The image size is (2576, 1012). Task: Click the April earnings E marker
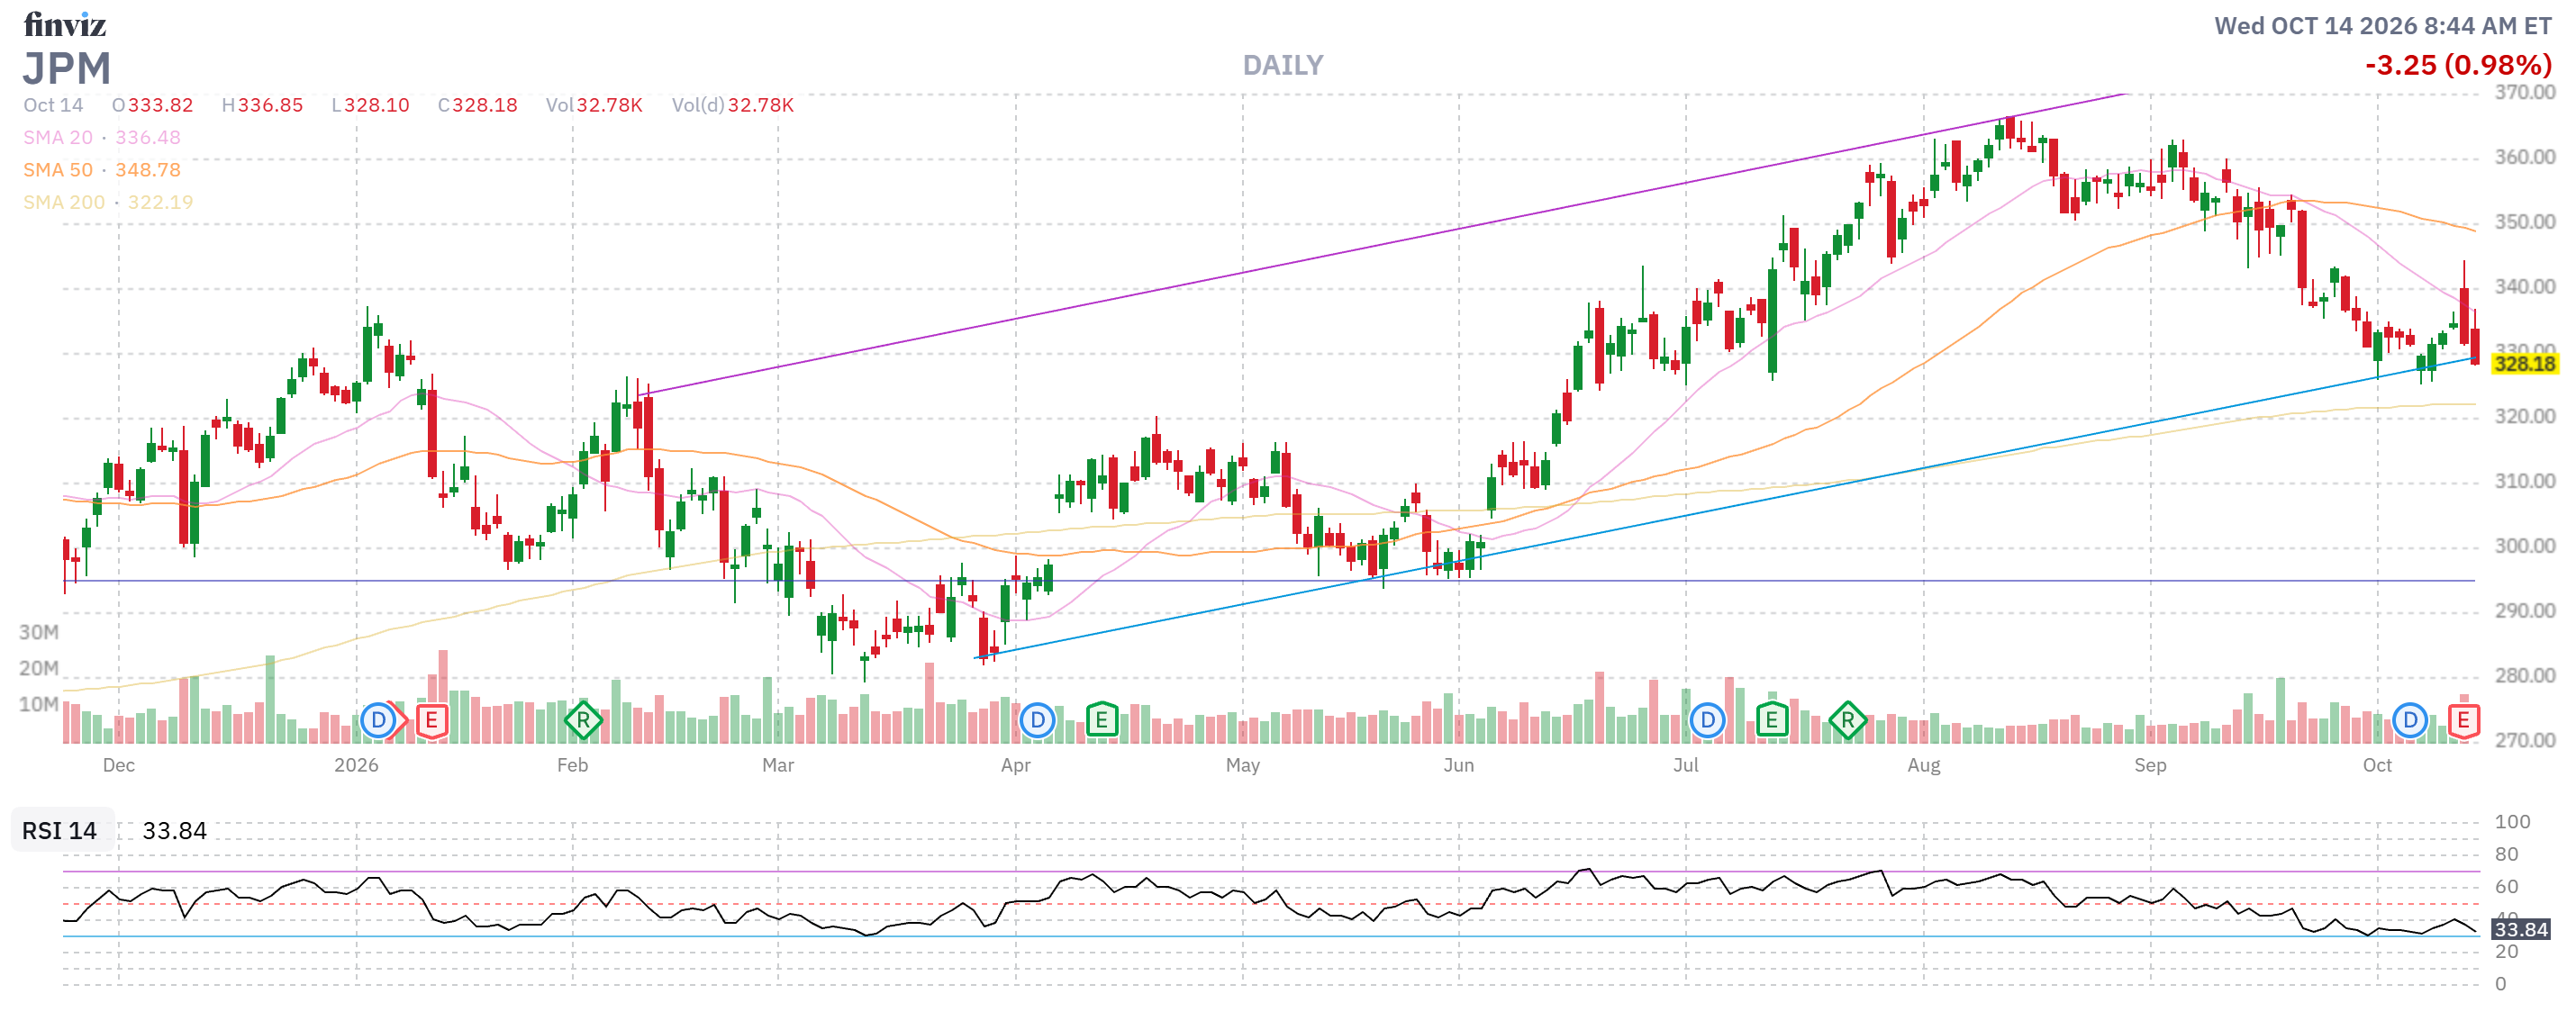[1101, 720]
